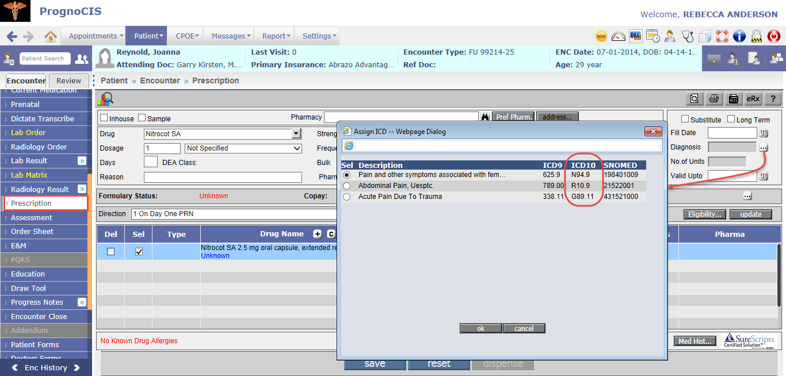Open the stethoscope encounter icon
Viewport: 786px width, 376px height.
pyautogui.click(x=688, y=36)
